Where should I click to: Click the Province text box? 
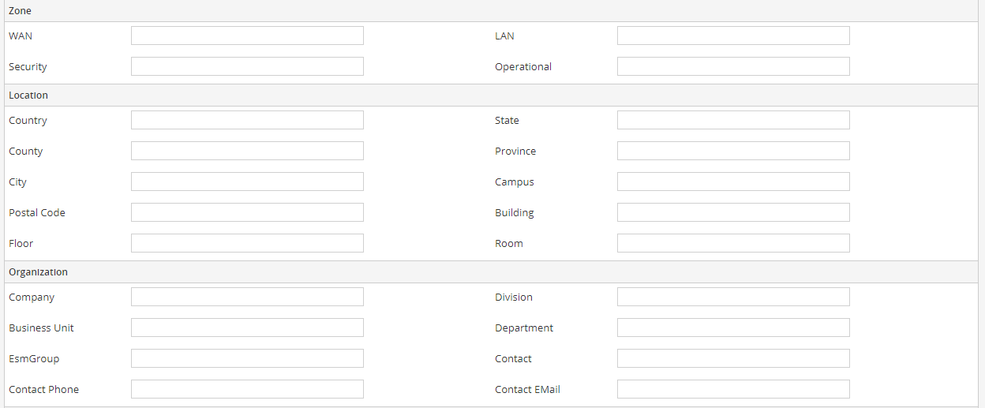[733, 151]
